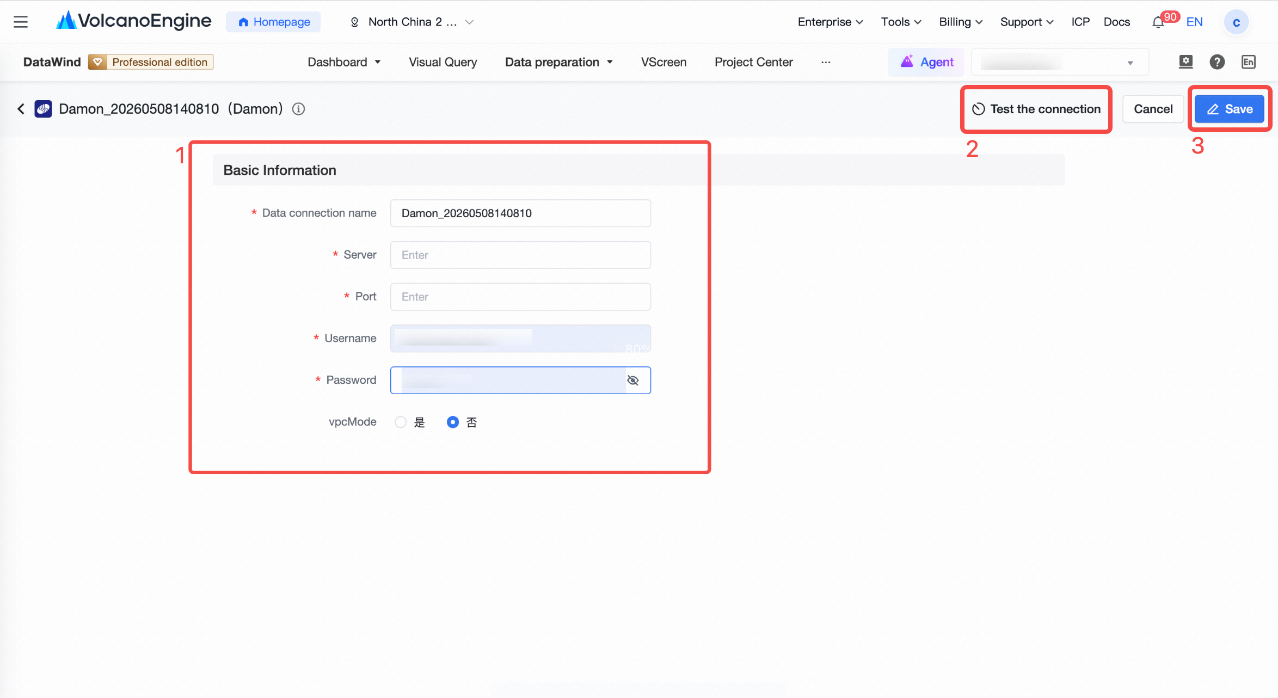1278x698 pixels.
Task: Open the Visual Query tab
Action: [443, 62]
